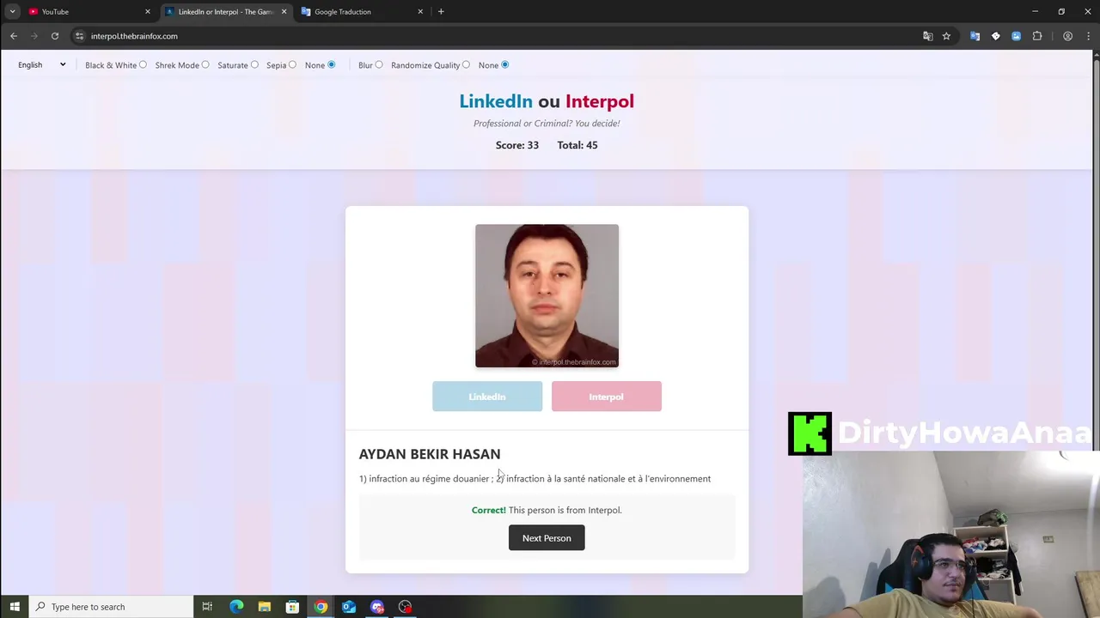Open the Extensions puzzle-piece menu
1100x618 pixels.
(1037, 36)
